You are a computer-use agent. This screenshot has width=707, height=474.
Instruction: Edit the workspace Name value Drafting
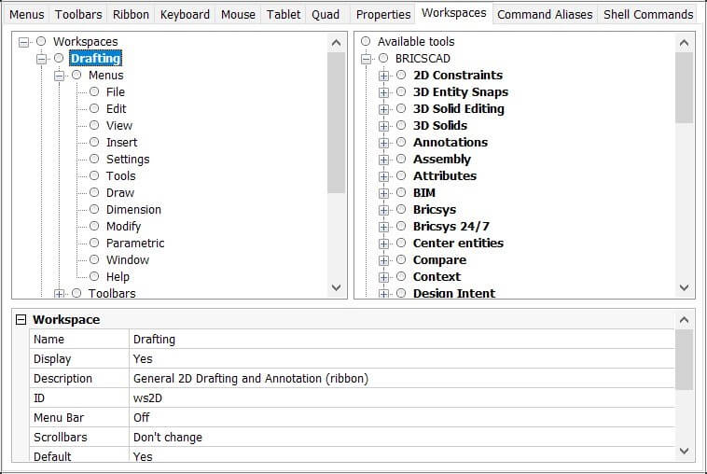point(401,339)
